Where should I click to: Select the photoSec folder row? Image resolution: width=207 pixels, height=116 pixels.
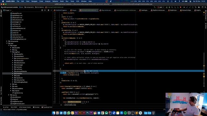[27, 73]
